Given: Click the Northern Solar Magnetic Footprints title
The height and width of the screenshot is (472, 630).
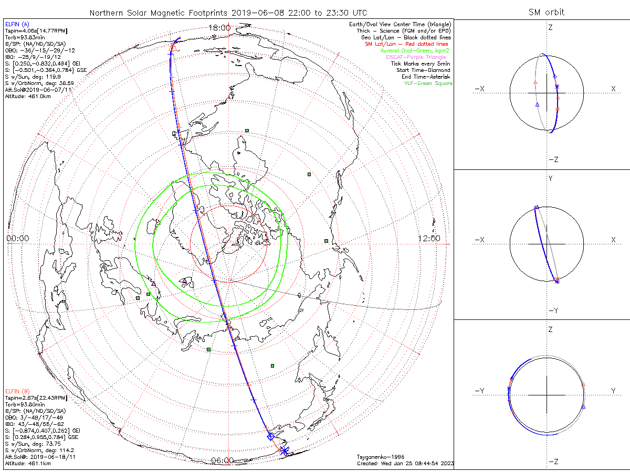Looking at the screenshot, I should pyautogui.click(x=228, y=13).
